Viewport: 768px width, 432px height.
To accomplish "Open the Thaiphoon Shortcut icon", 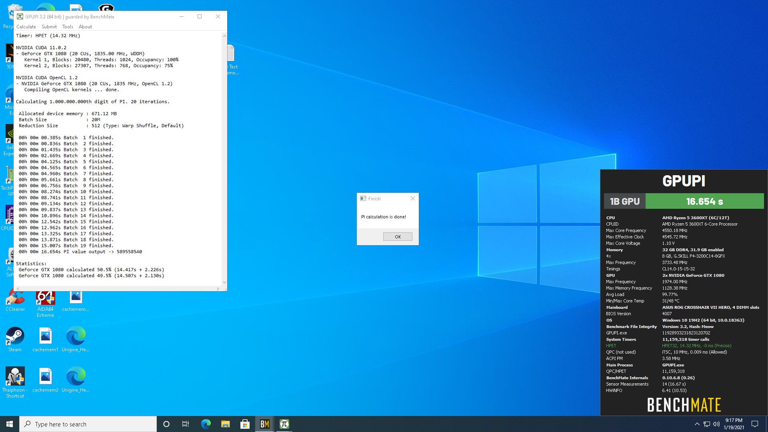I will 15,382.
